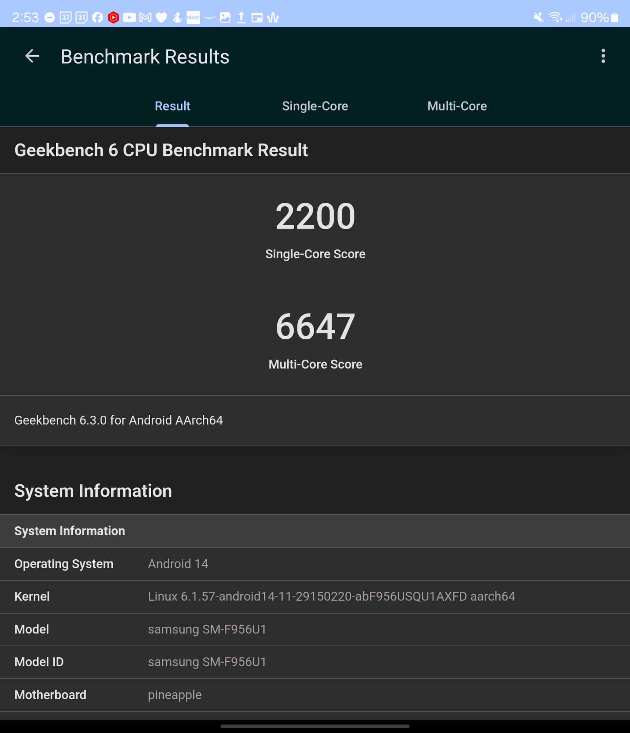
Task: Tap the Geekbench 6 CPU Benchmark Result heading
Action: point(161,150)
